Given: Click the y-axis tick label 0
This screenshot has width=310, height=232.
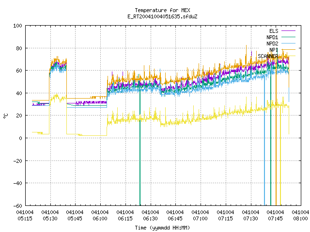Looking at the screenshot, I should pos(20,138).
